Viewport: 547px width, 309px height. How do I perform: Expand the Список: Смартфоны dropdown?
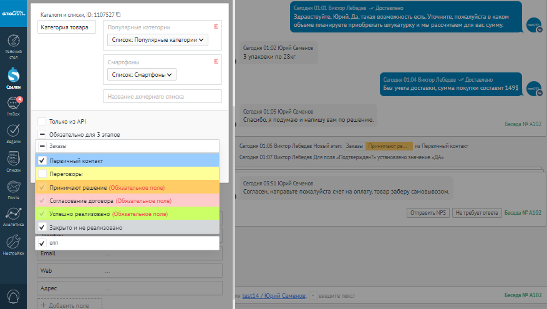141,75
